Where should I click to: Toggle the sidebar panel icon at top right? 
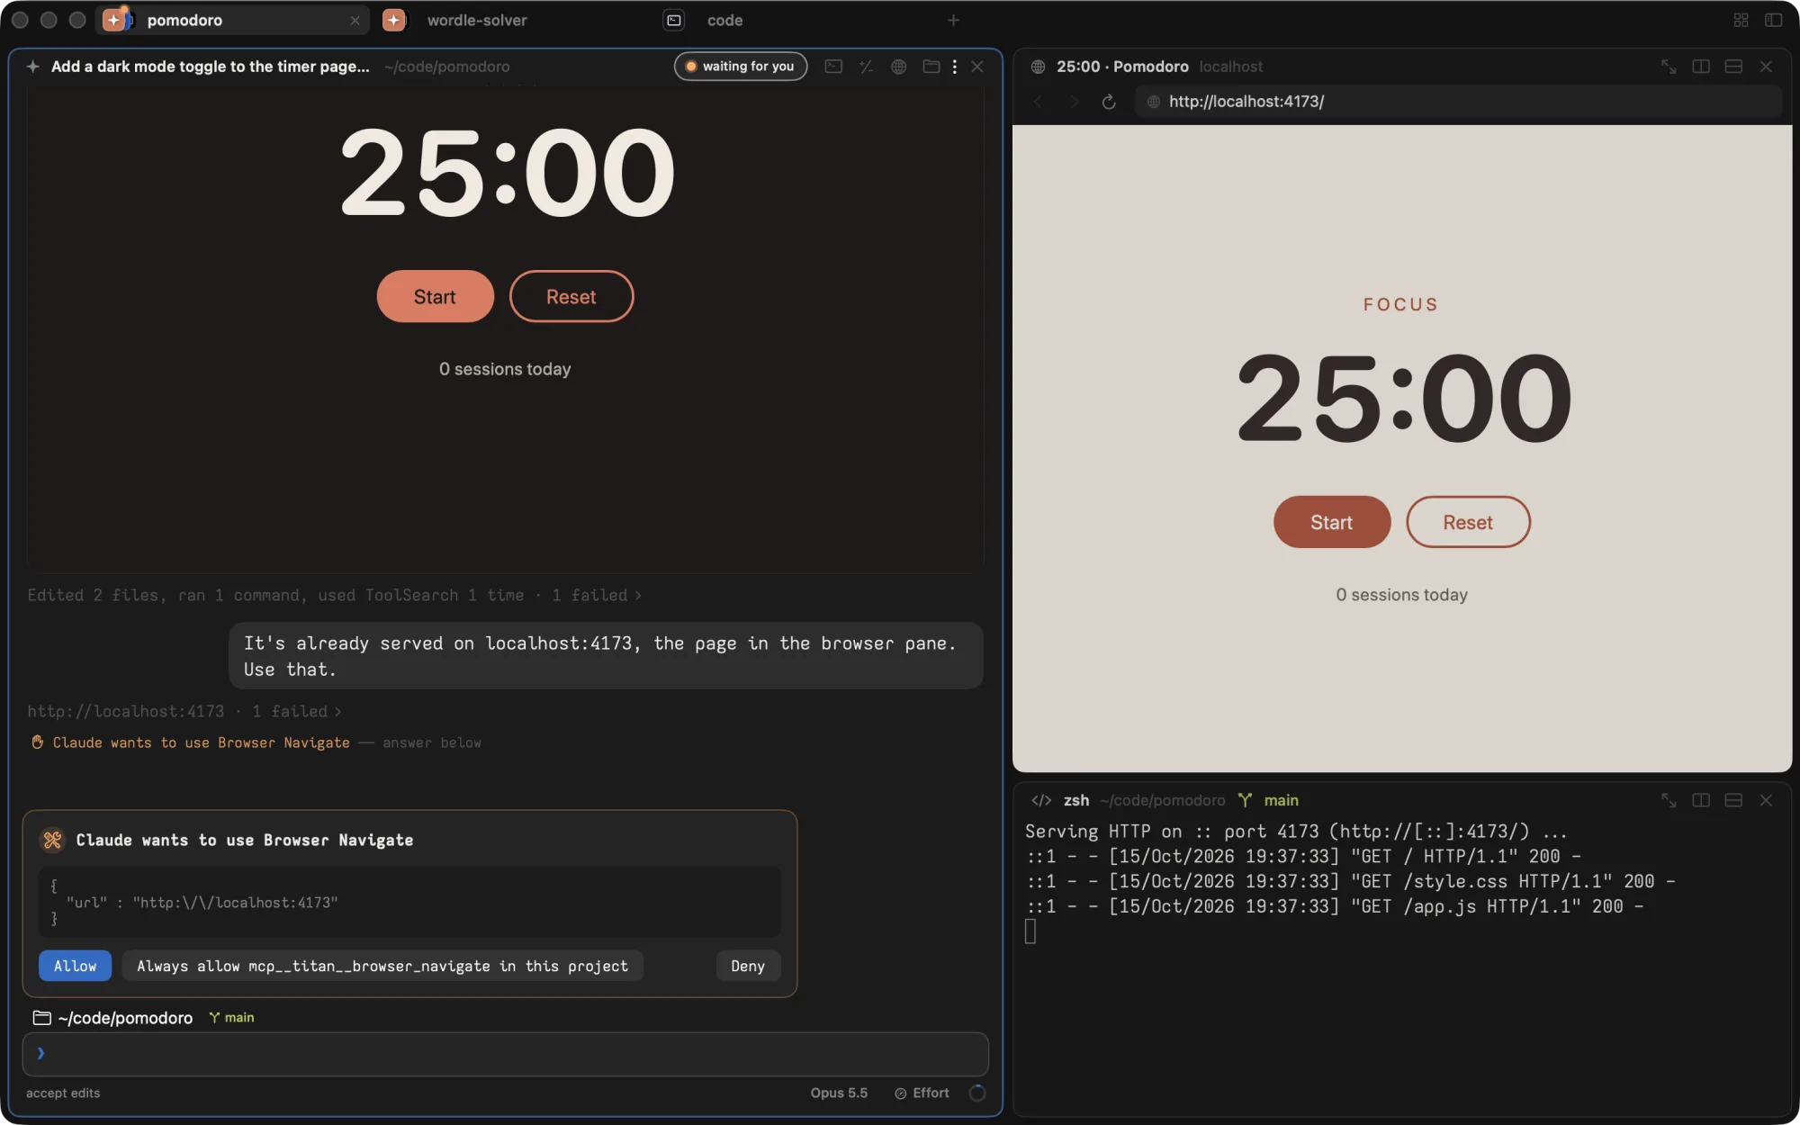1774,20
